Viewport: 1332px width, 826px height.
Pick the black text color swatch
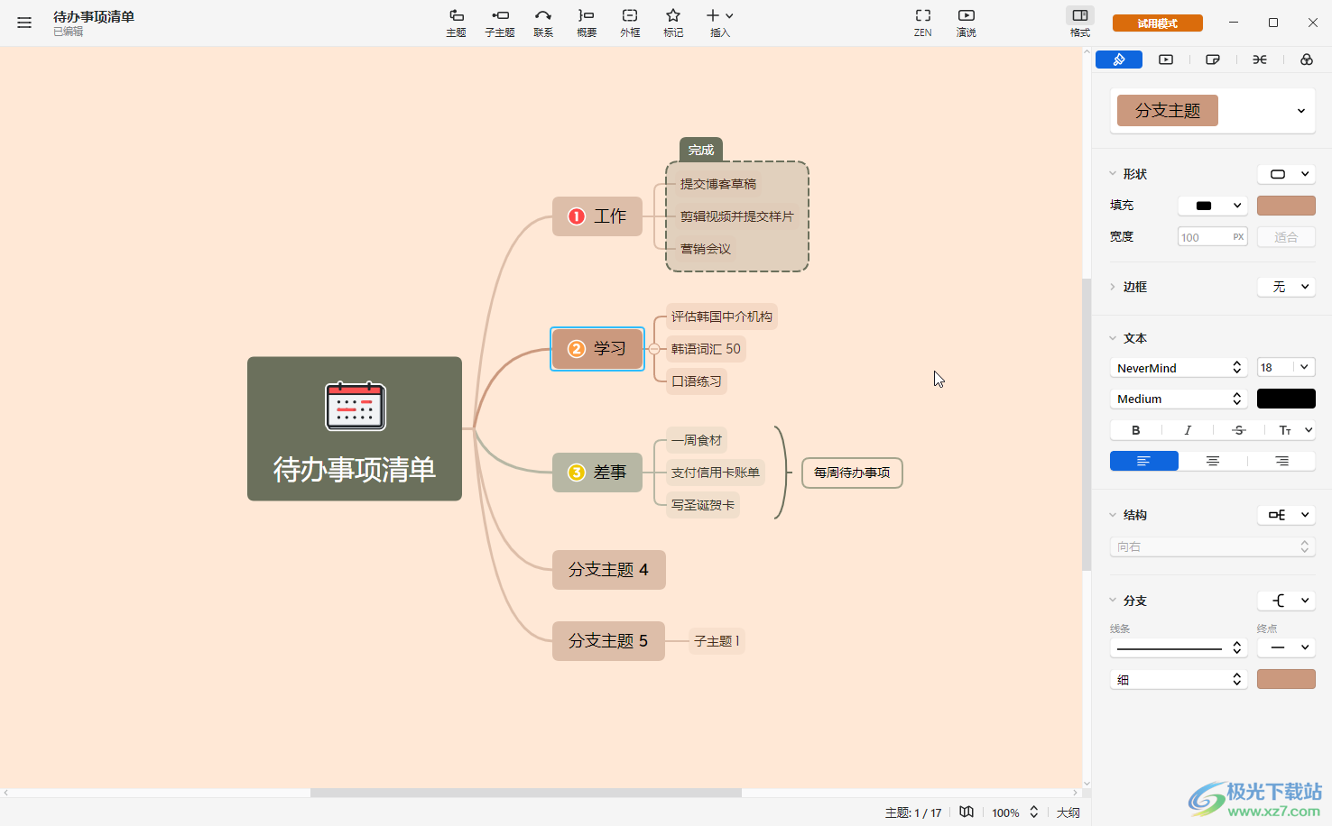(1286, 399)
